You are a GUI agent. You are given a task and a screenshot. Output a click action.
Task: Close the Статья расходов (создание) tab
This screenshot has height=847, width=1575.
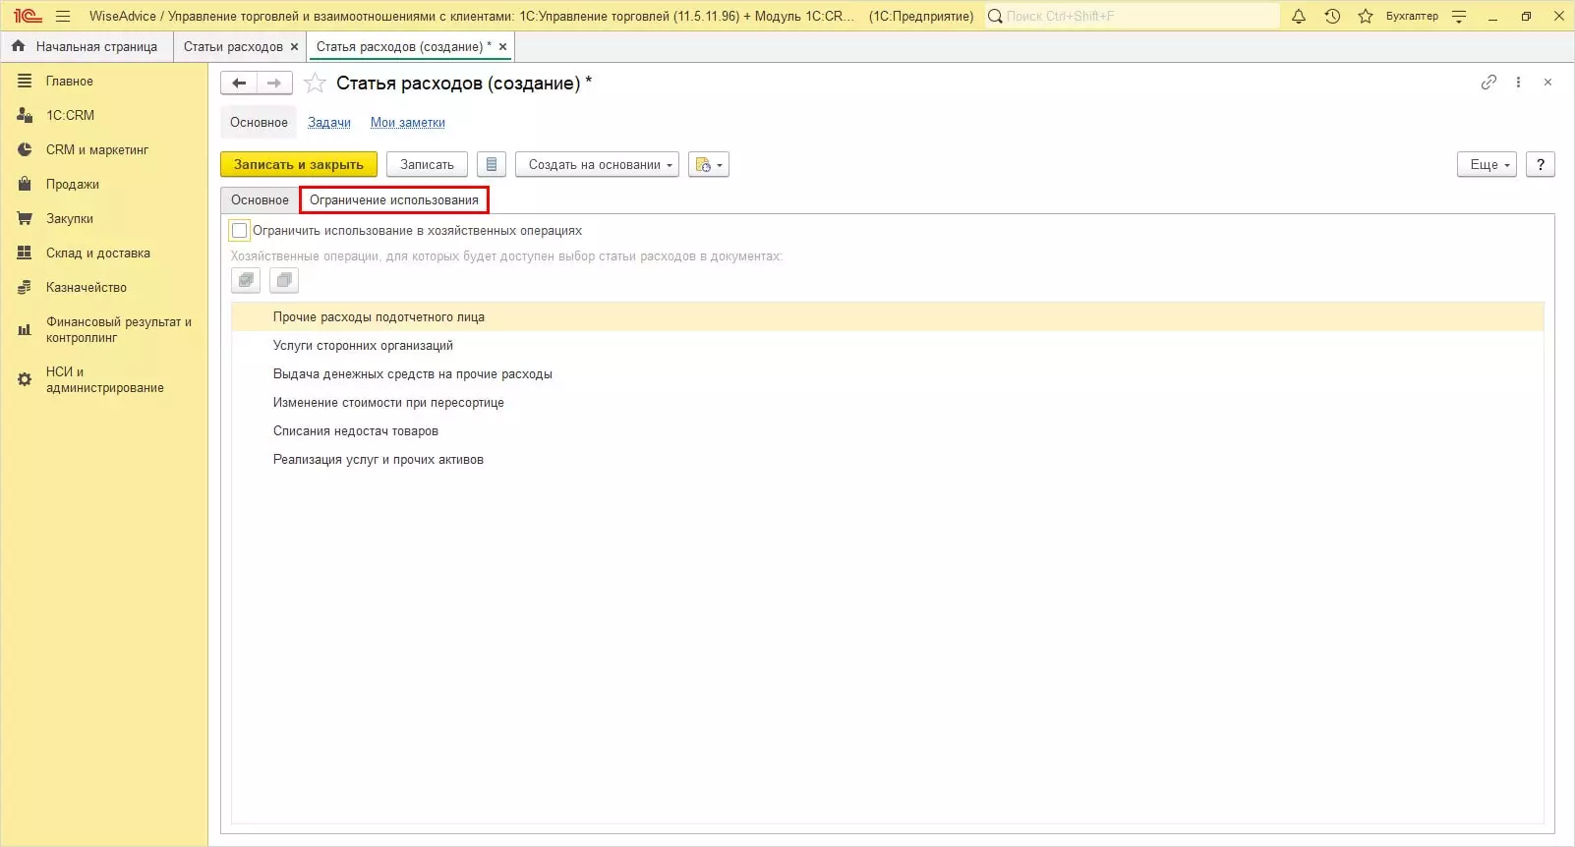(502, 46)
